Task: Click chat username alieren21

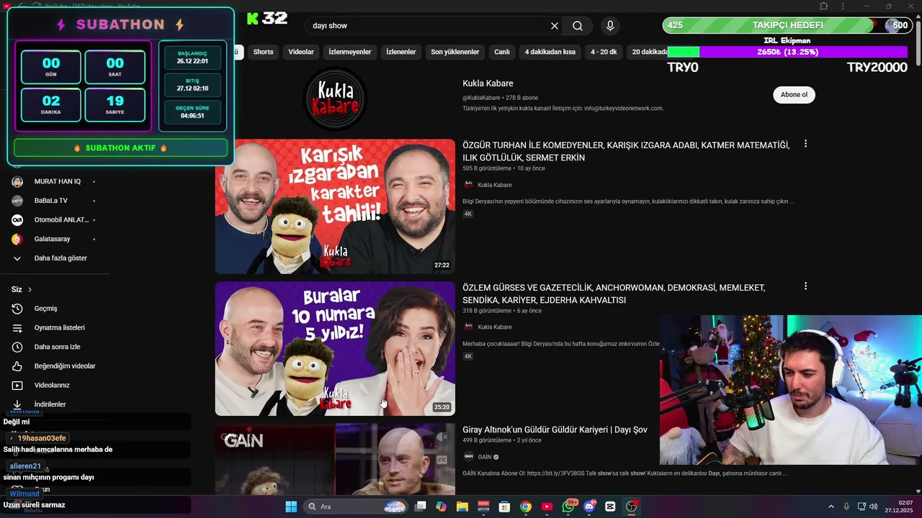Action: click(25, 466)
